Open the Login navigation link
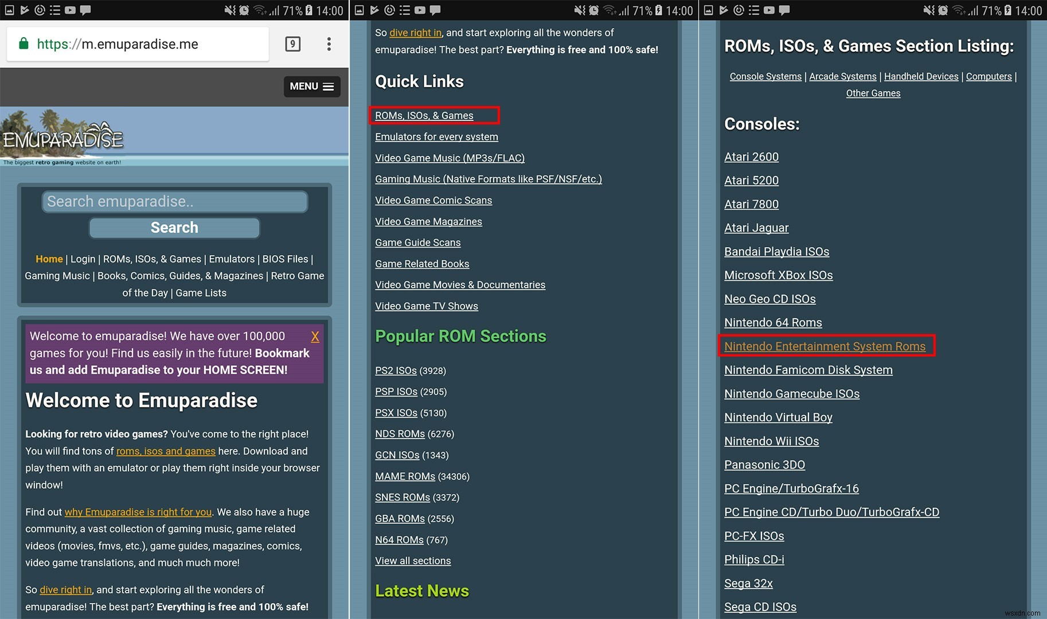 [83, 259]
